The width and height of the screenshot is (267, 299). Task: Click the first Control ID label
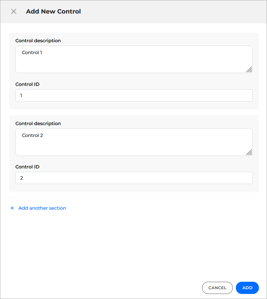pos(27,84)
